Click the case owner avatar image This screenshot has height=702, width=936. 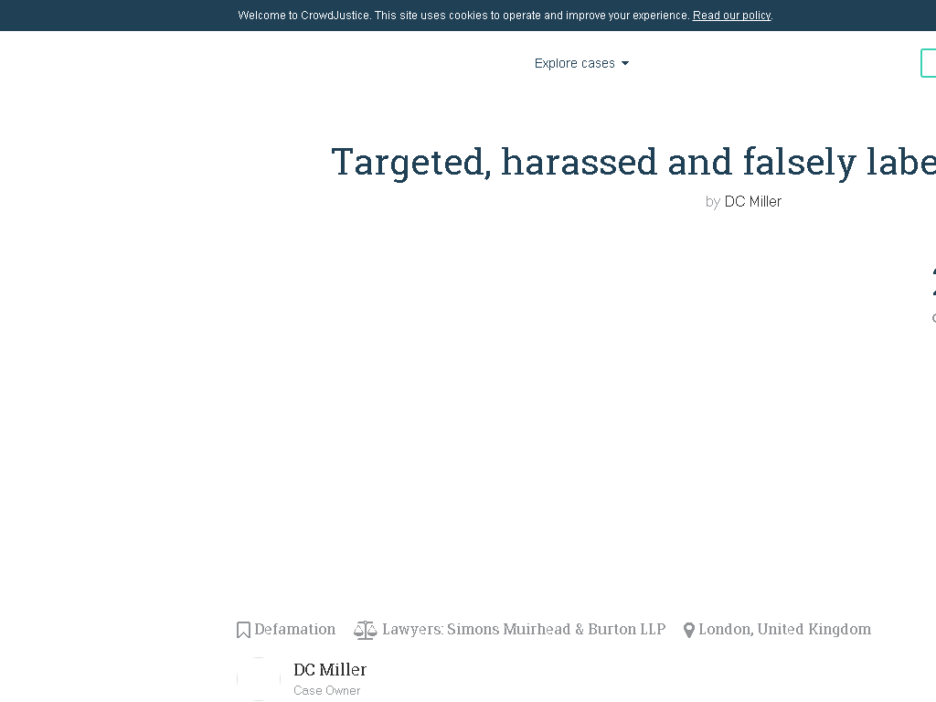(259, 679)
